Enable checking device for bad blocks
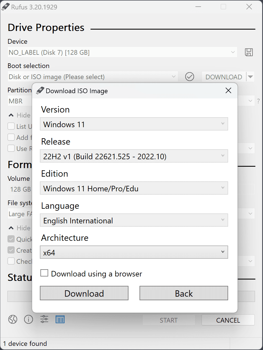 (11, 261)
